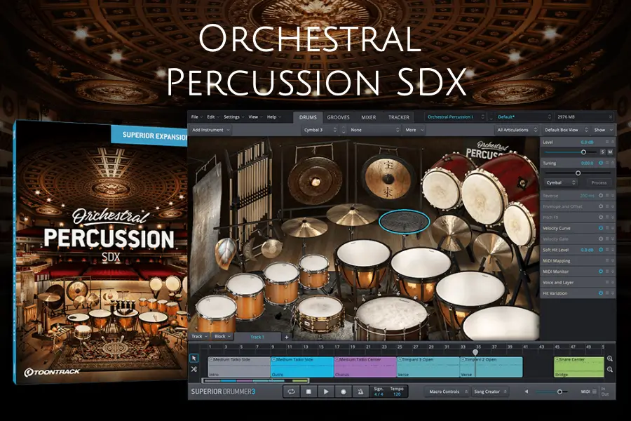Image resolution: width=631 pixels, height=421 pixels.
Task: Open the Show dropdown
Action: coord(603,130)
